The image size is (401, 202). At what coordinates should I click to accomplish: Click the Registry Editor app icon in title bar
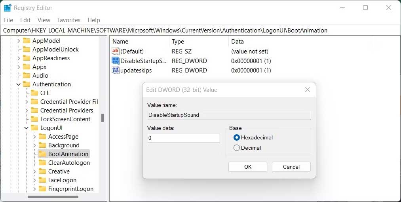pyautogui.click(x=8, y=8)
